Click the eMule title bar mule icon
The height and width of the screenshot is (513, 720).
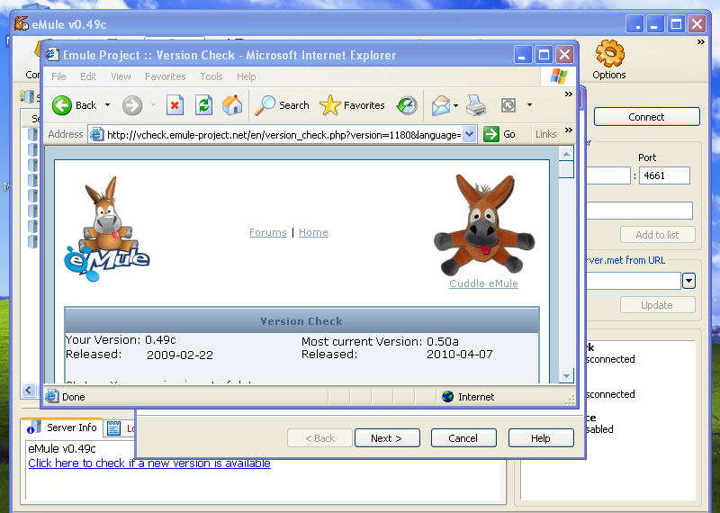click(x=21, y=24)
